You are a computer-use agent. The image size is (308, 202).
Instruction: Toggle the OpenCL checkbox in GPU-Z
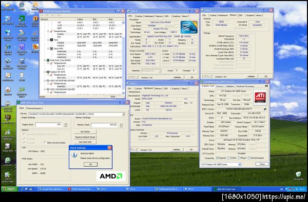(217, 158)
